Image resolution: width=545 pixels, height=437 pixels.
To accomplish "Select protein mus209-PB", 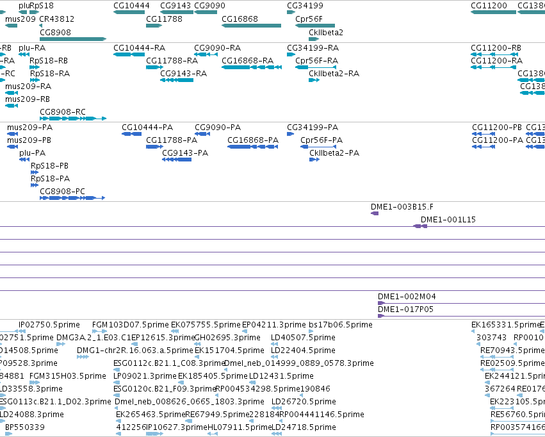I will coord(29,140).
